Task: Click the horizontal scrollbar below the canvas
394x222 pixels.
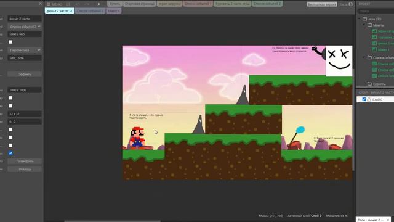Action: tap(112, 221)
